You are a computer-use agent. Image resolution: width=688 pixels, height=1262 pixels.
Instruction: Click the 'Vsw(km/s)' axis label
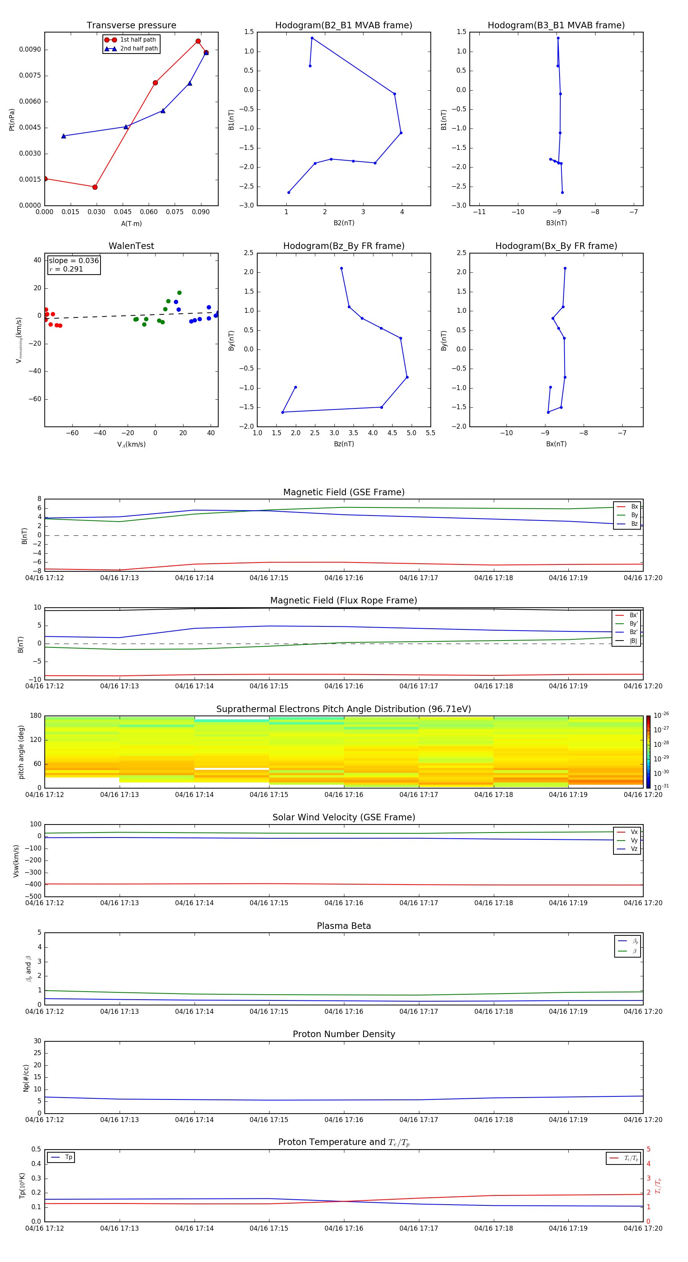(x=16, y=861)
